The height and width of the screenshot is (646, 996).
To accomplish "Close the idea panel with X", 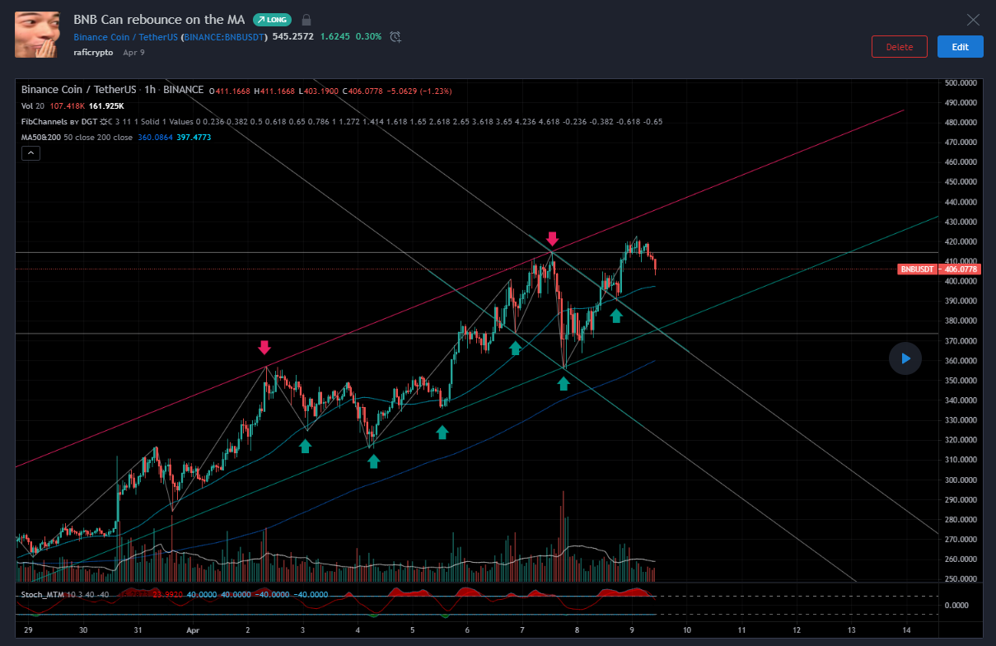I will click(x=973, y=20).
